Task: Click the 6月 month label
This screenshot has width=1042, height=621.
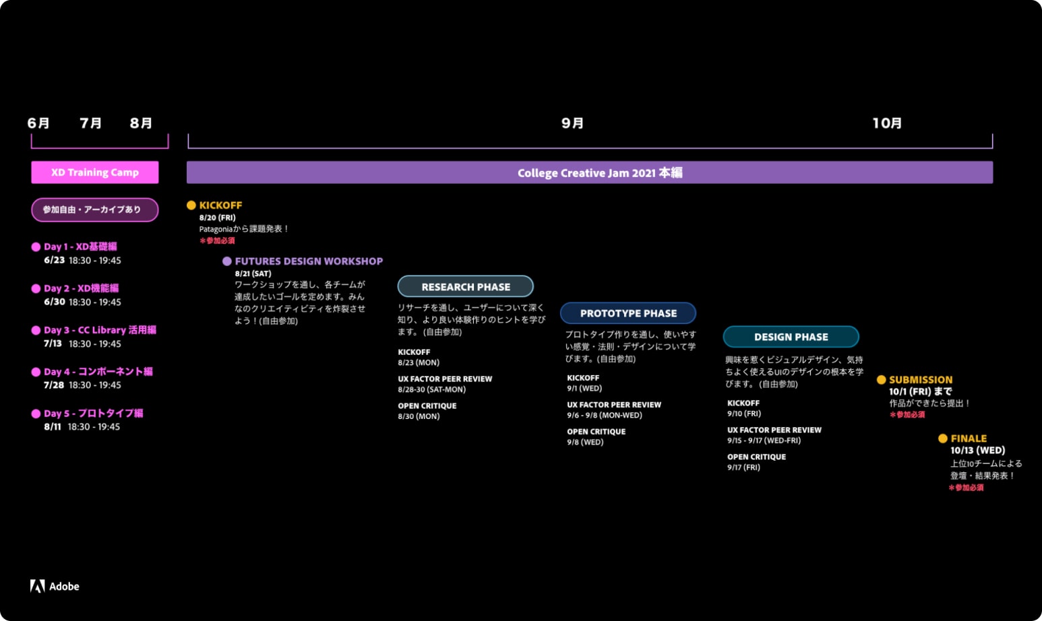Action: tap(38, 123)
